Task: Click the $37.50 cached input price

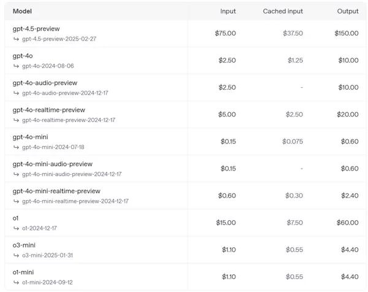Action: 293,33
